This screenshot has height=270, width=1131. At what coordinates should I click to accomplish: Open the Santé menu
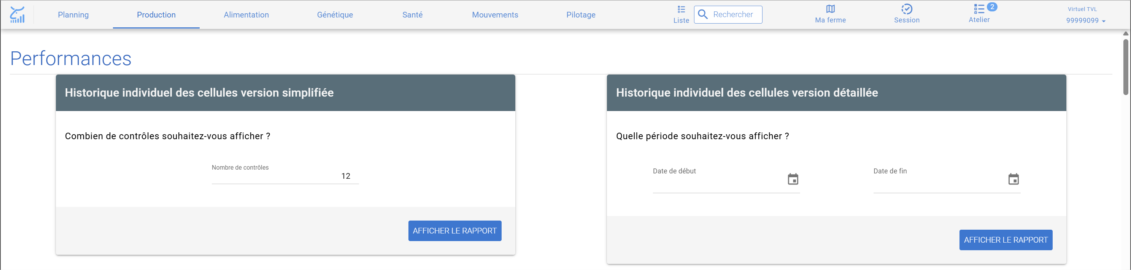[412, 14]
